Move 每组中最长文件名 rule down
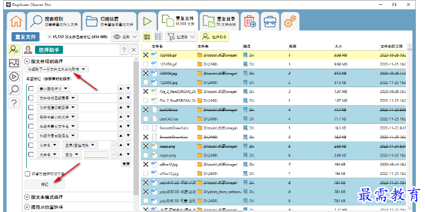The image size is (425, 212). tap(128, 126)
